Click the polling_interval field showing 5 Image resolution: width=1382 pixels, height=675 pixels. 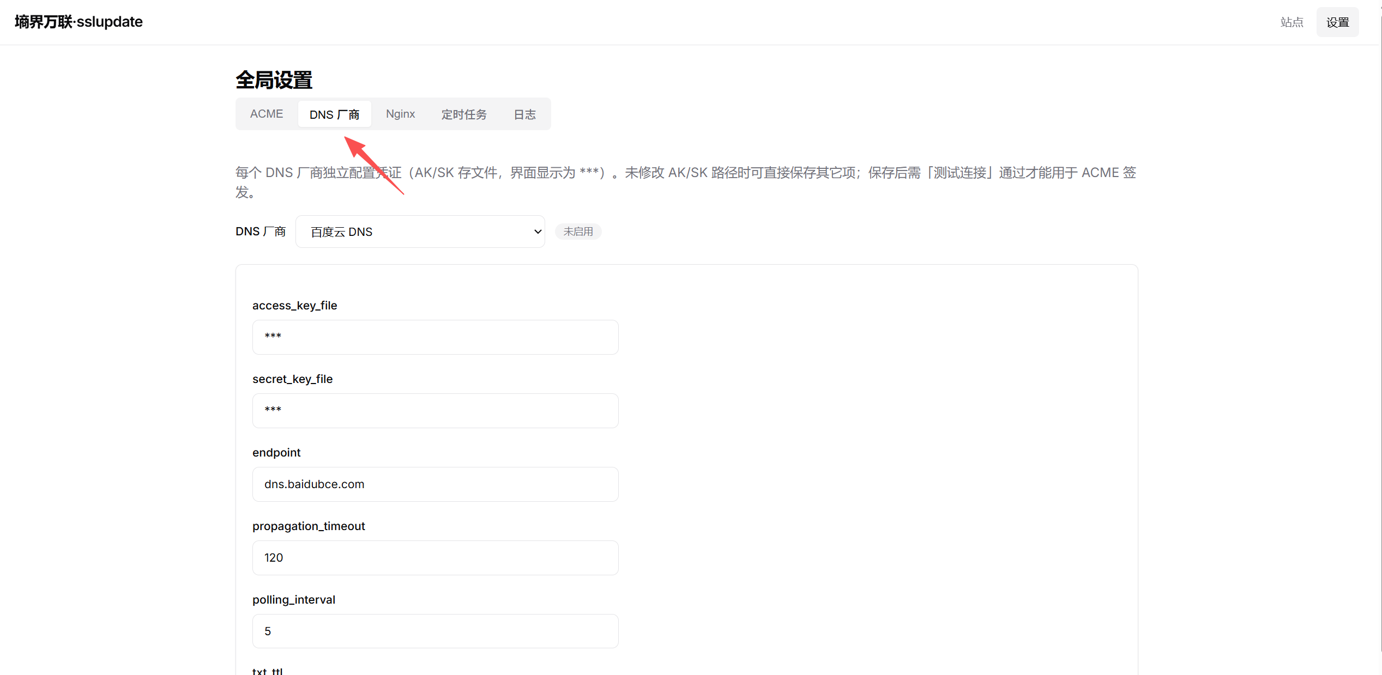pyautogui.click(x=435, y=631)
